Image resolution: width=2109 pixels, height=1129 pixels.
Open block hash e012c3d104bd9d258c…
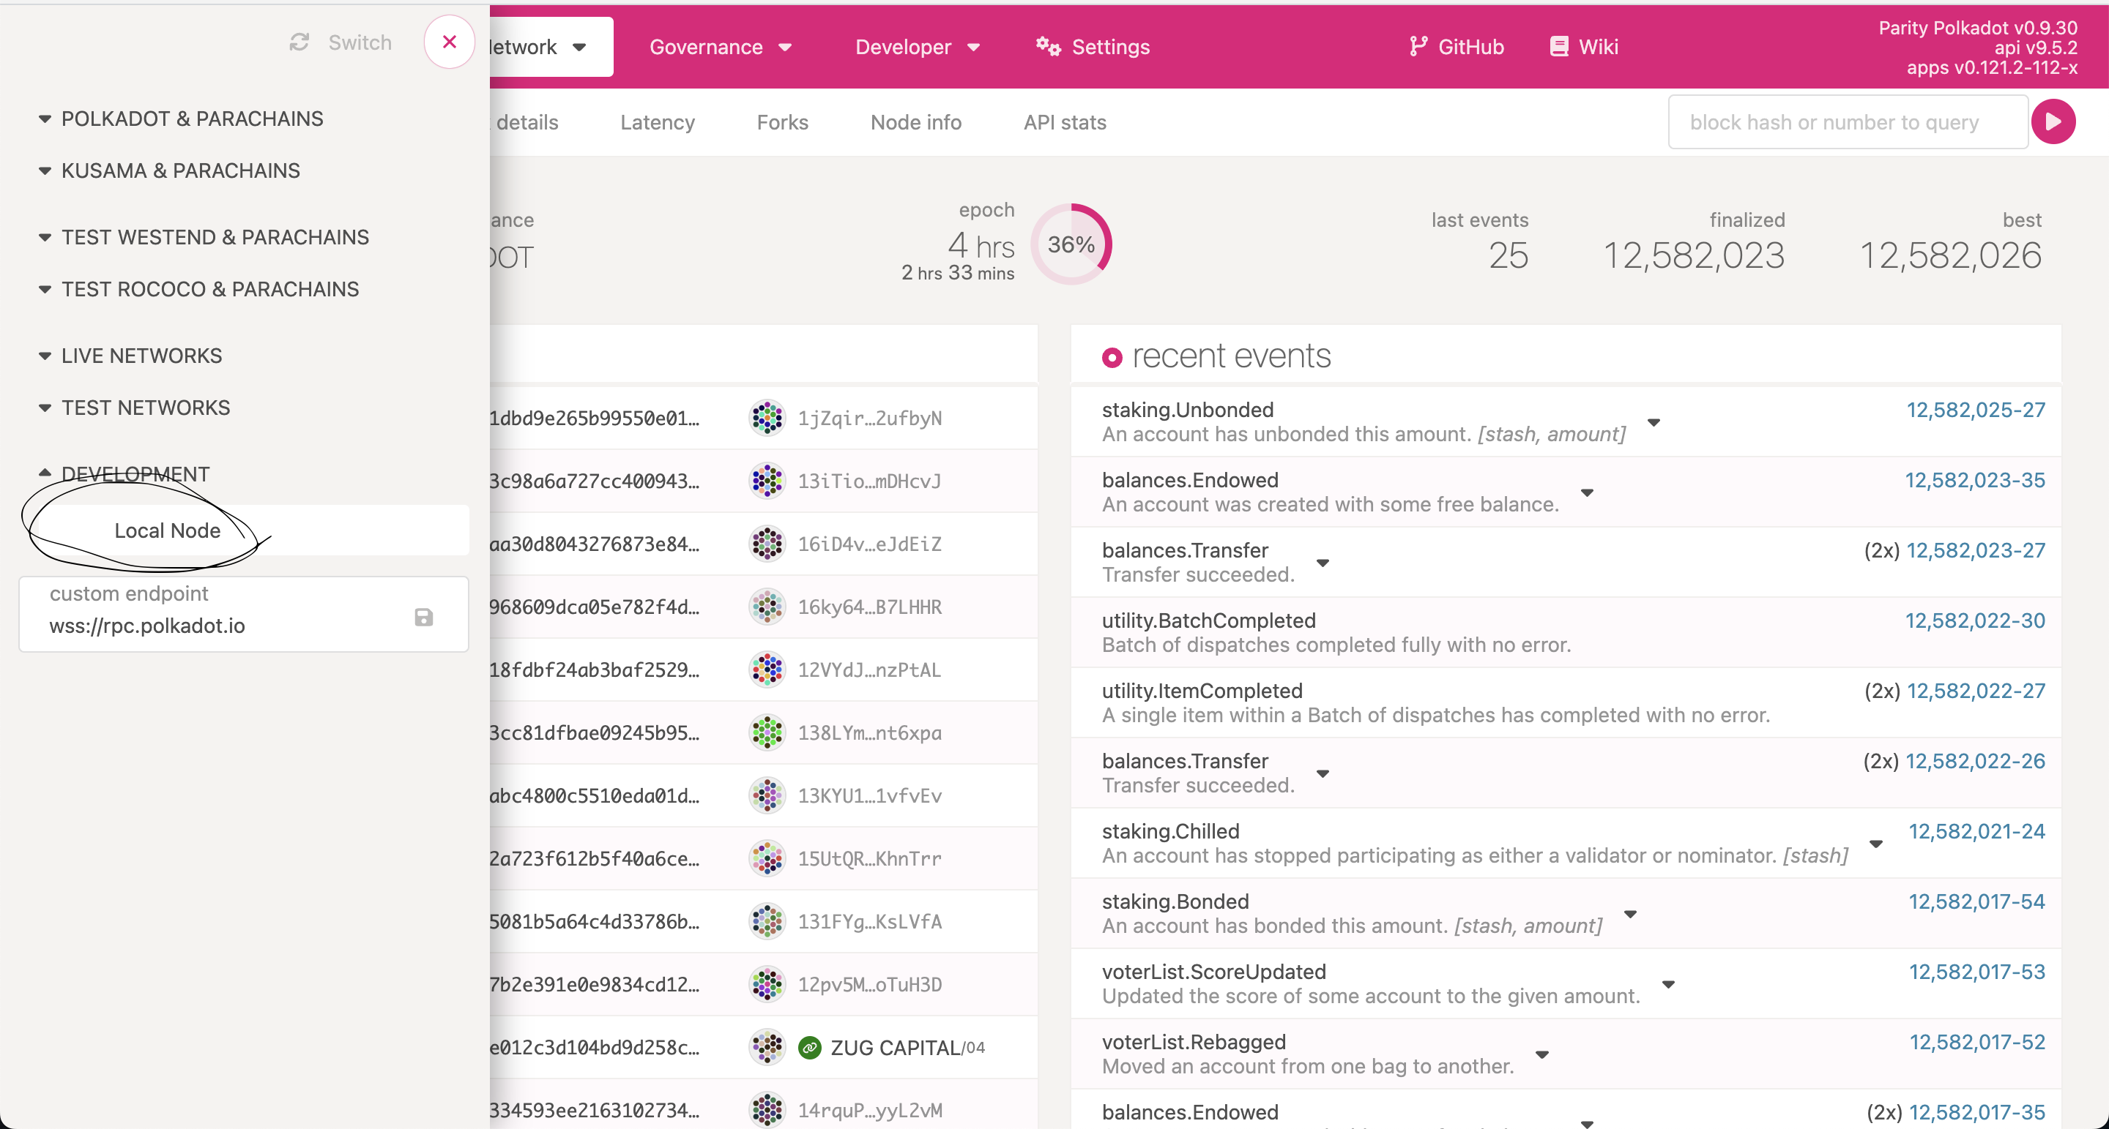tap(595, 1048)
